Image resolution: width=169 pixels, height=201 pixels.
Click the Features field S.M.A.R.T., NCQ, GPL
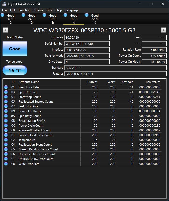click(x=116, y=74)
